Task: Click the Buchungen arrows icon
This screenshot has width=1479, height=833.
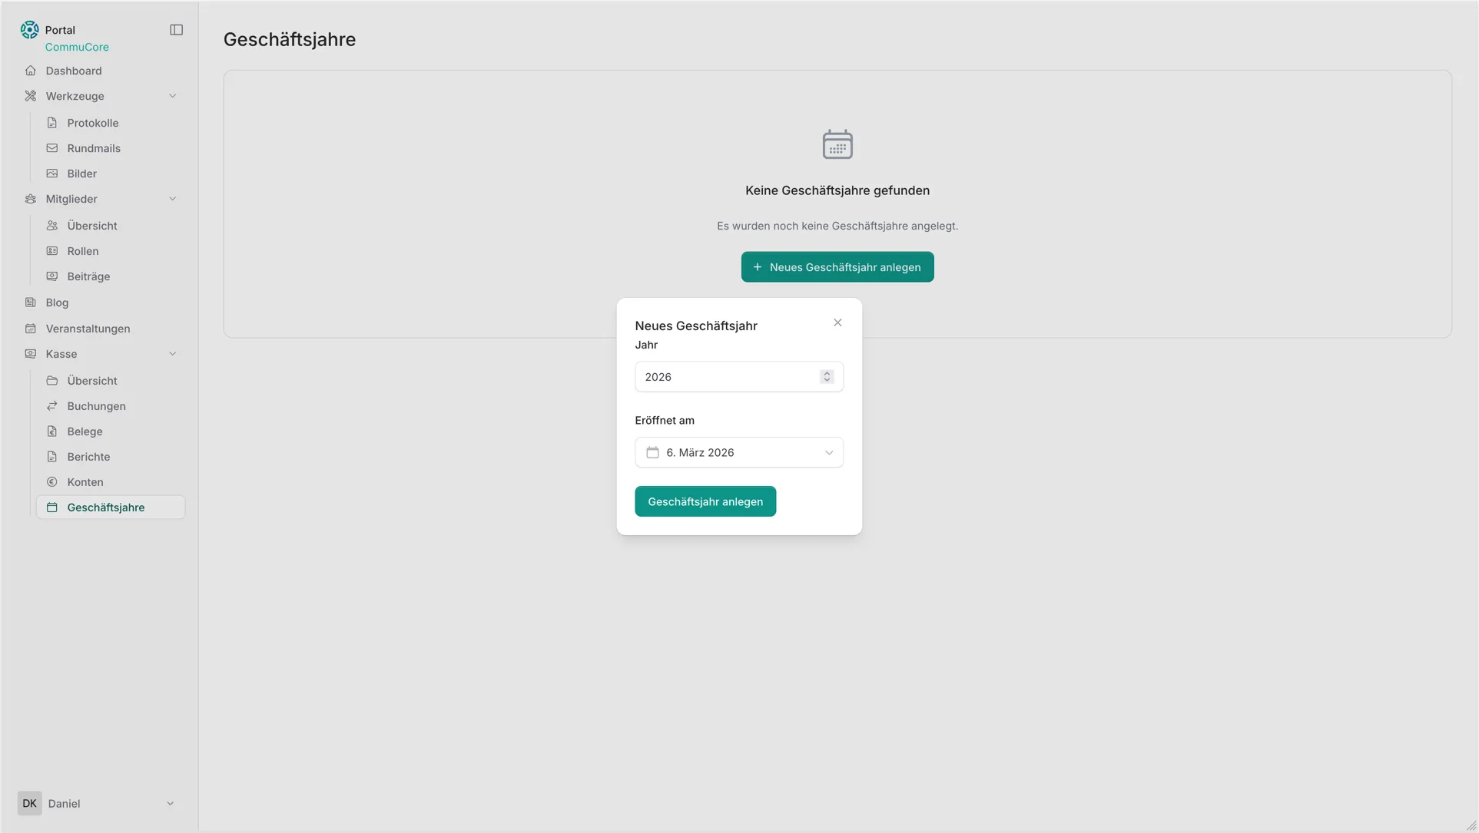Action: pos(52,406)
